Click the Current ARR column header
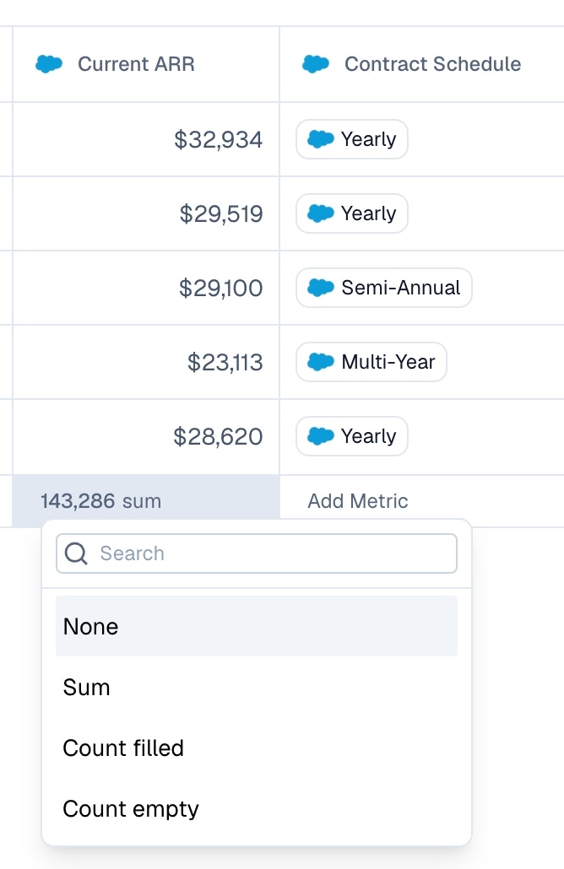Viewport: 564px width, 869px height. click(136, 64)
